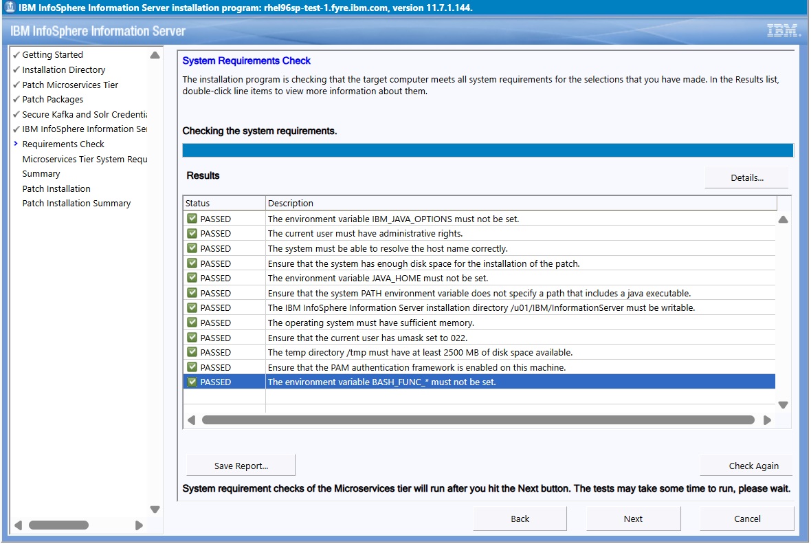Select row 'The current user must have administrative rights.'

[479, 233]
